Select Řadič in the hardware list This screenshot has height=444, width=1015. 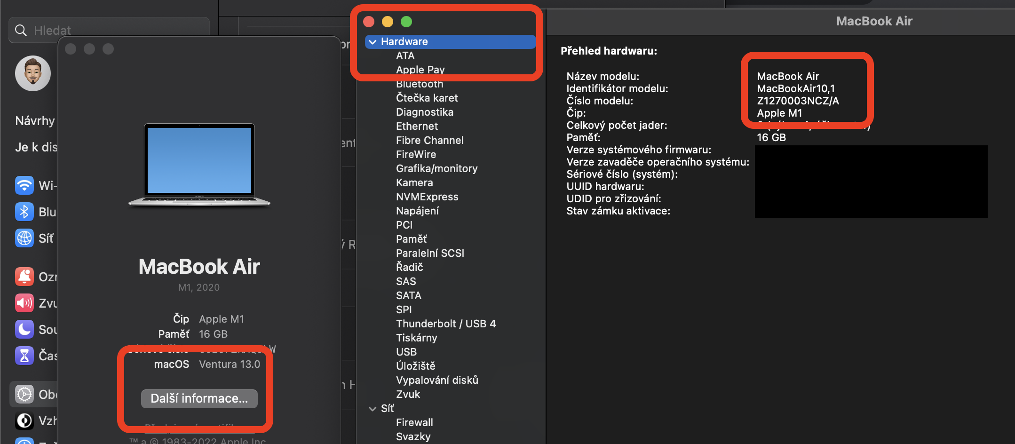point(410,267)
